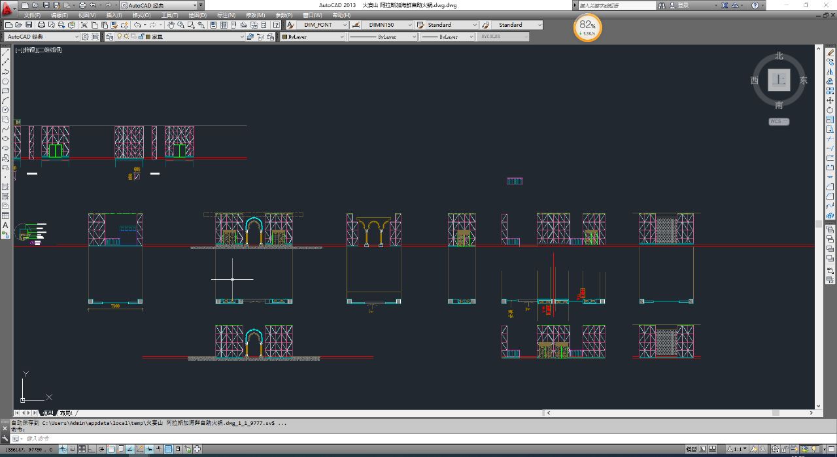Click the Undo arrow in standard toolbar
The image size is (837, 457).
click(137, 25)
